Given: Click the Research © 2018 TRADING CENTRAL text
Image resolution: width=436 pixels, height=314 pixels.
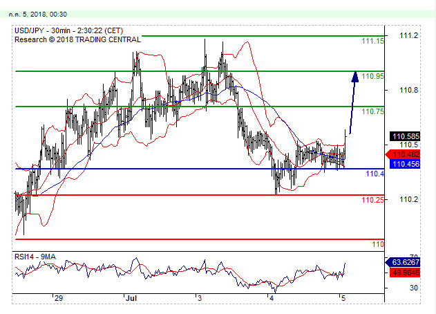Looking at the screenshot, I should 77,39.
